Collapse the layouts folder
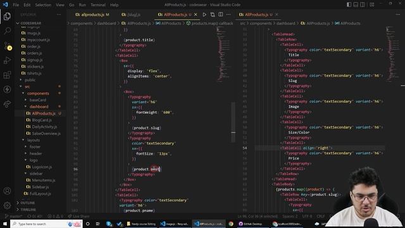405x228 pixels. point(34,140)
